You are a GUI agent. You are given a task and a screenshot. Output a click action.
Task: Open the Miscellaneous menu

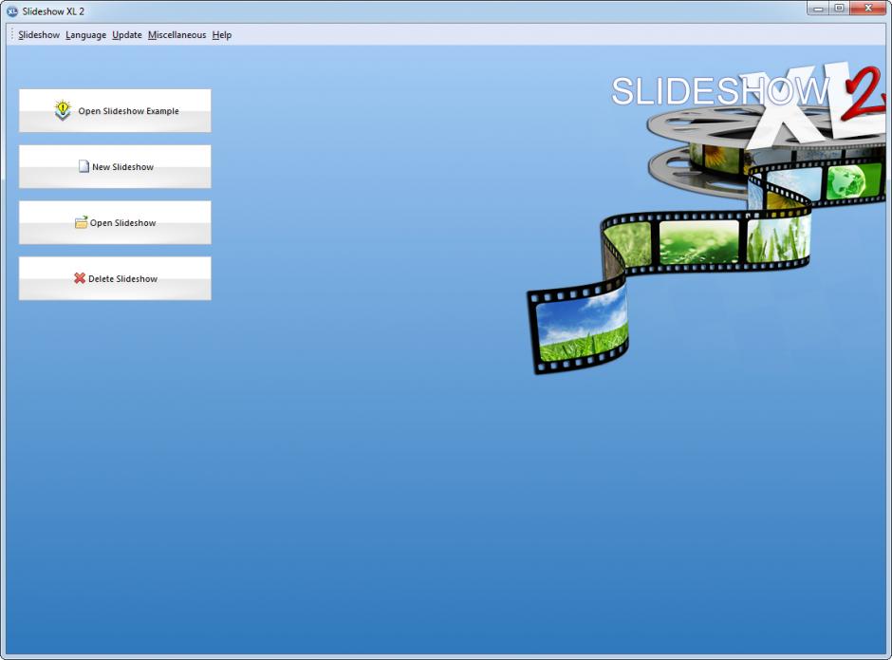click(x=177, y=35)
